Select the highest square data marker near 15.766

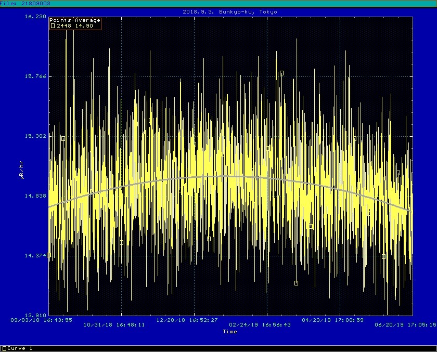point(281,73)
